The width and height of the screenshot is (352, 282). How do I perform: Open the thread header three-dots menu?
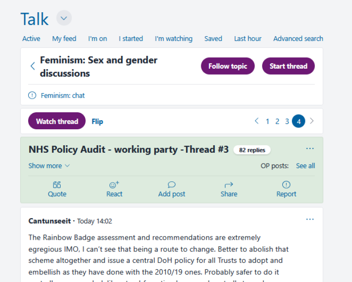click(x=310, y=149)
